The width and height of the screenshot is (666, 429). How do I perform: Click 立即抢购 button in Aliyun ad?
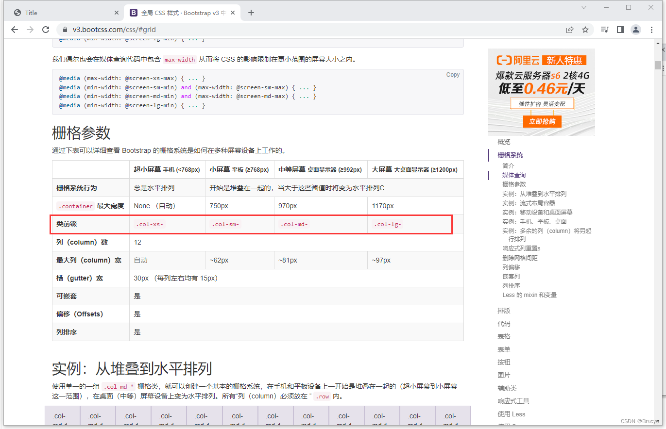coord(542,121)
